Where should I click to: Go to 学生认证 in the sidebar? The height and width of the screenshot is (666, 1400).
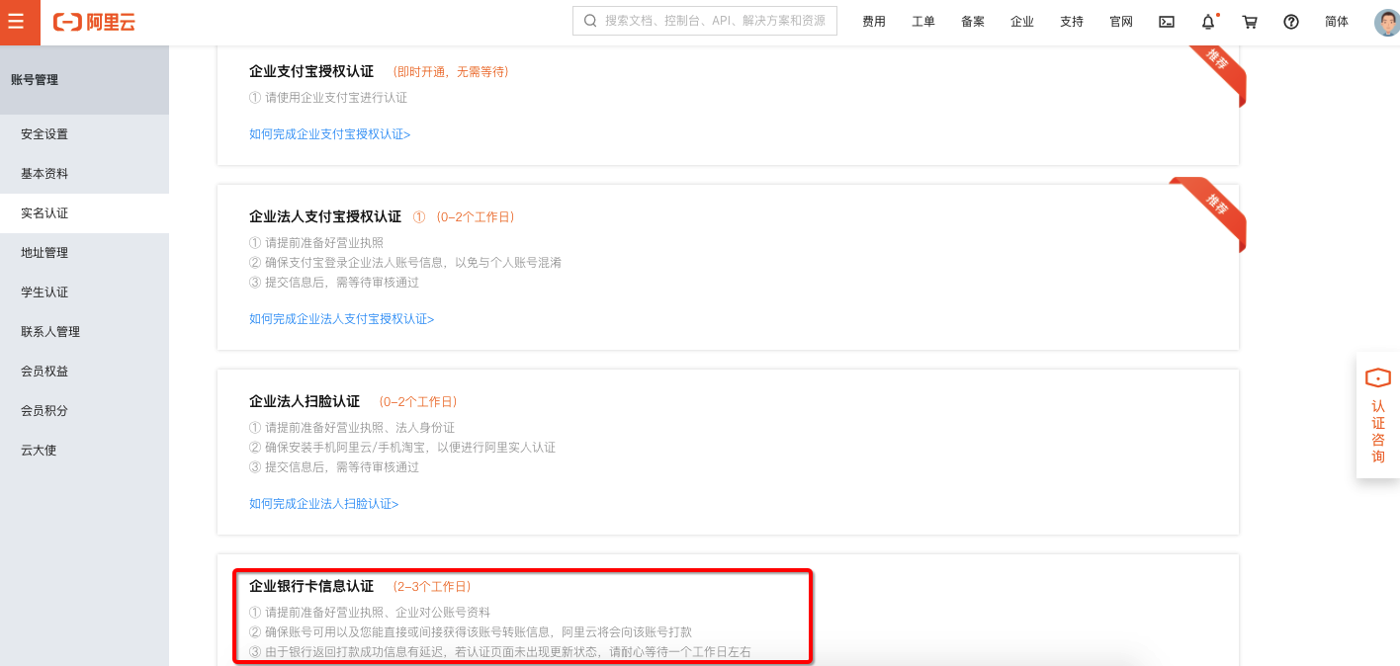(44, 292)
